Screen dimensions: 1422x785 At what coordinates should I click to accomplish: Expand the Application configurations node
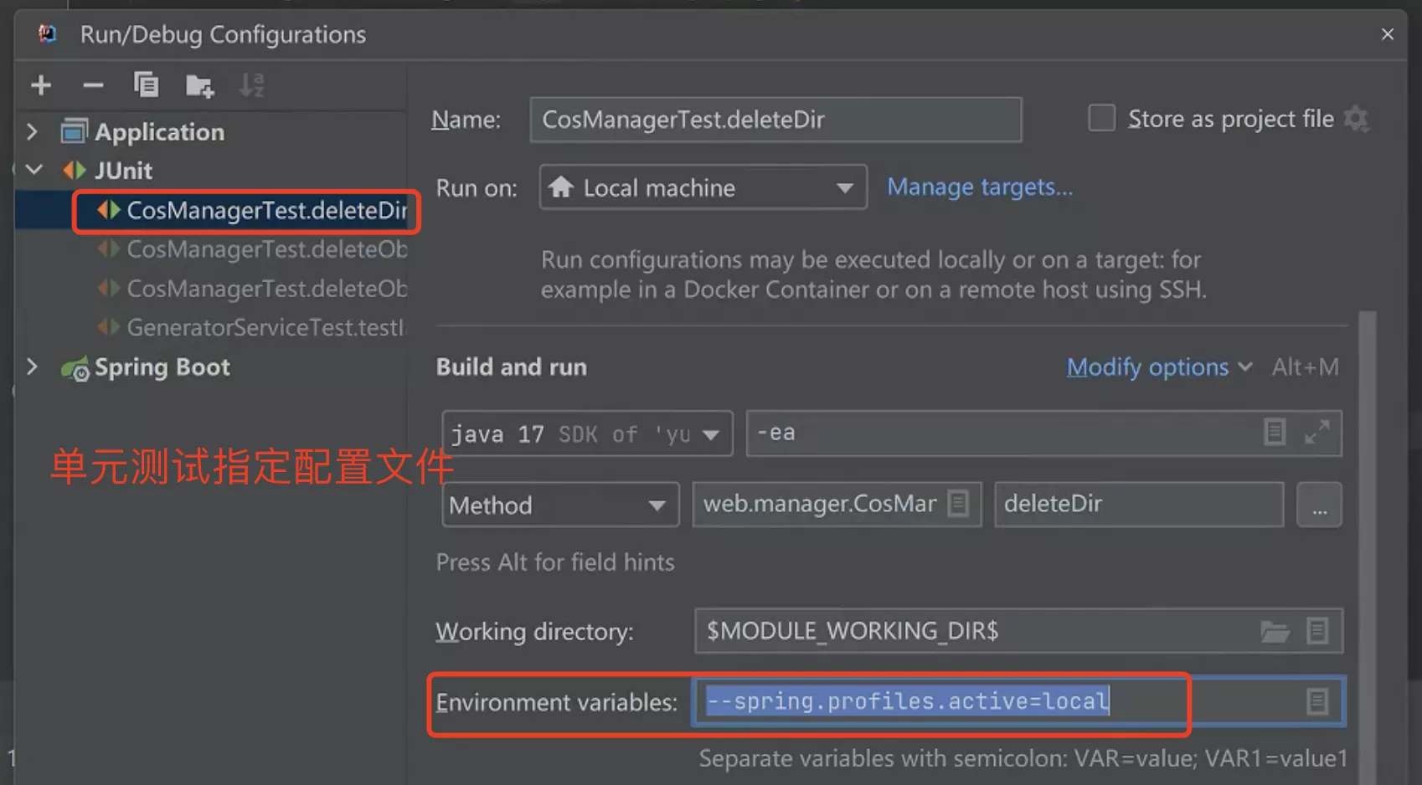click(32, 131)
